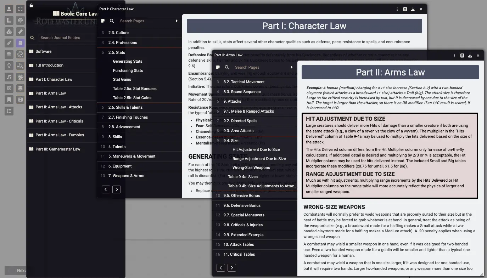Select the Journal Notes bookmark icon
Viewport: 487px width, 278px height.
[x=9, y=100]
